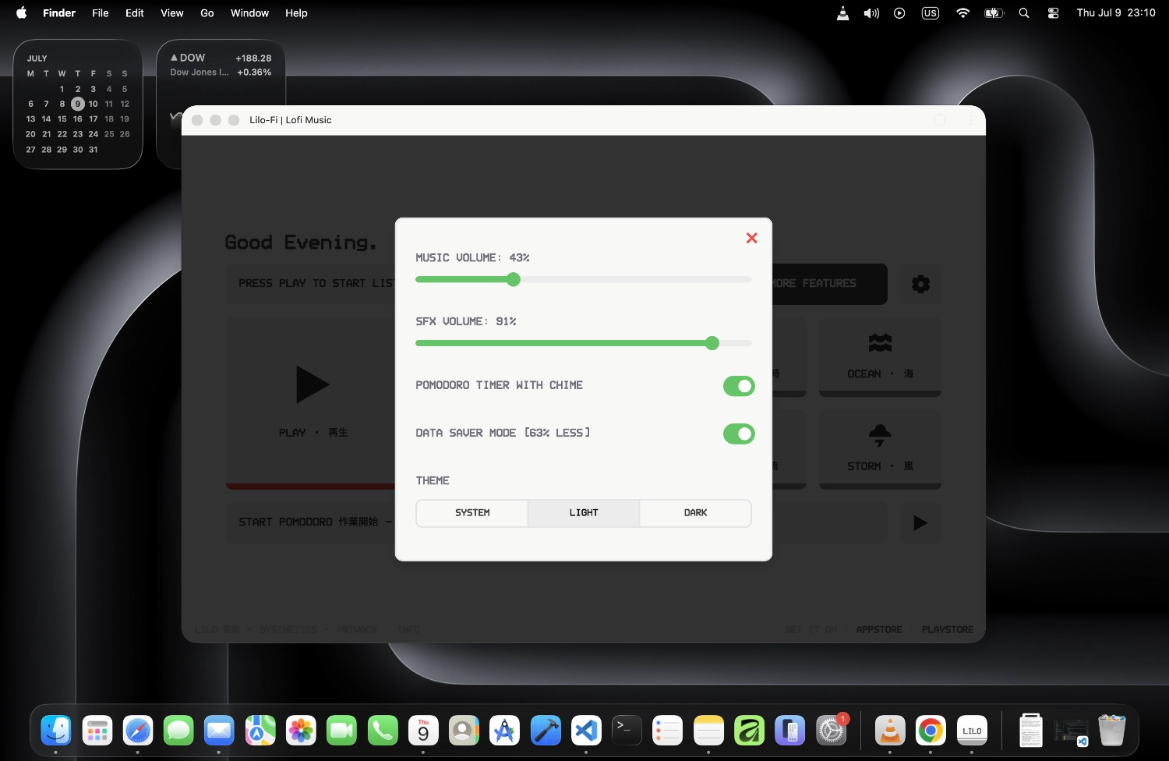The width and height of the screenshot is (1169, 761).
Task: Open Mail from the Dock
Action: [x=219, y=731]
